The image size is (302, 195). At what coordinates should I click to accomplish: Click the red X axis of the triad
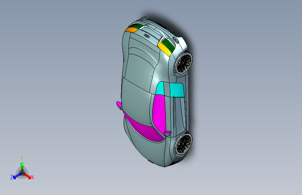click(27, 176)
